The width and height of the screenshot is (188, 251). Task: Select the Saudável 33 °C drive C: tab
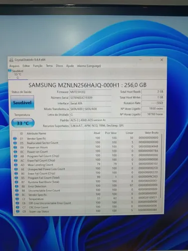[17, 74]
